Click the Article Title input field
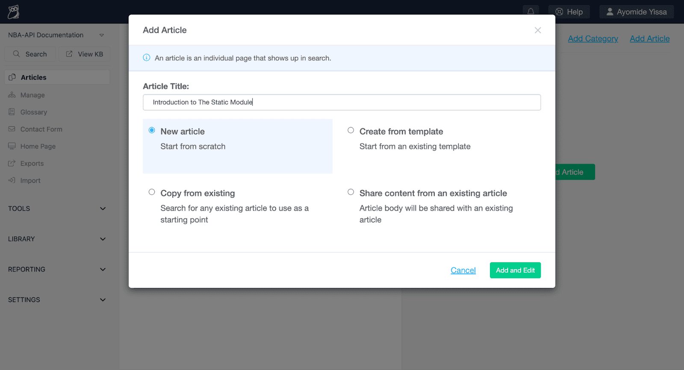The width and height of the screenshot is (684, 370). click(342, 102)
